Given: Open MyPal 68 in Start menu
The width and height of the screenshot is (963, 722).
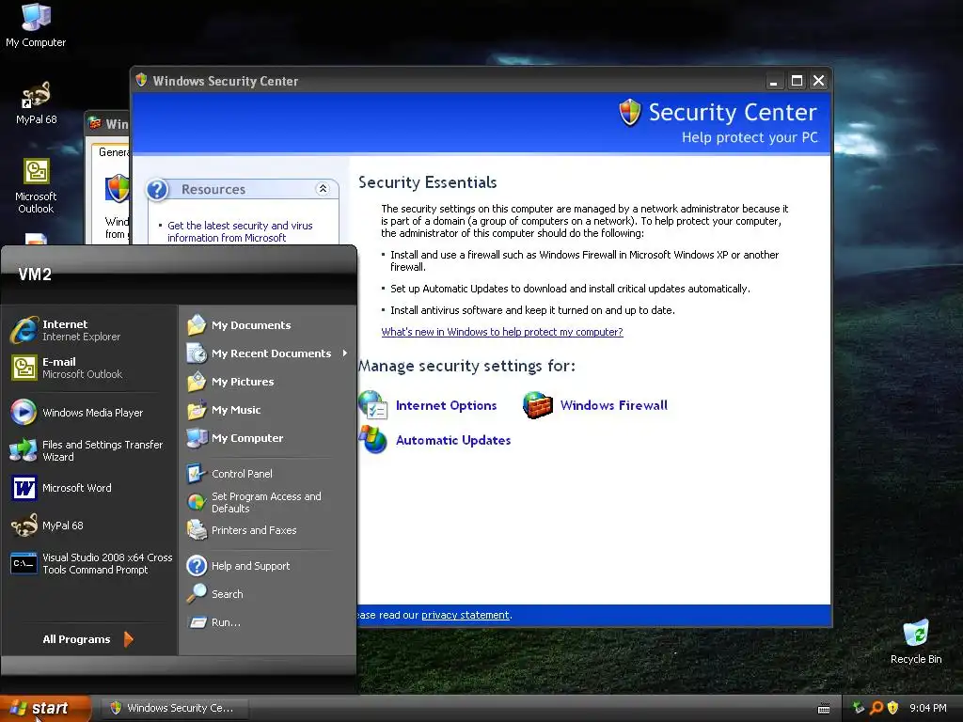Looking at the screenshot, I should coord(89,526).
